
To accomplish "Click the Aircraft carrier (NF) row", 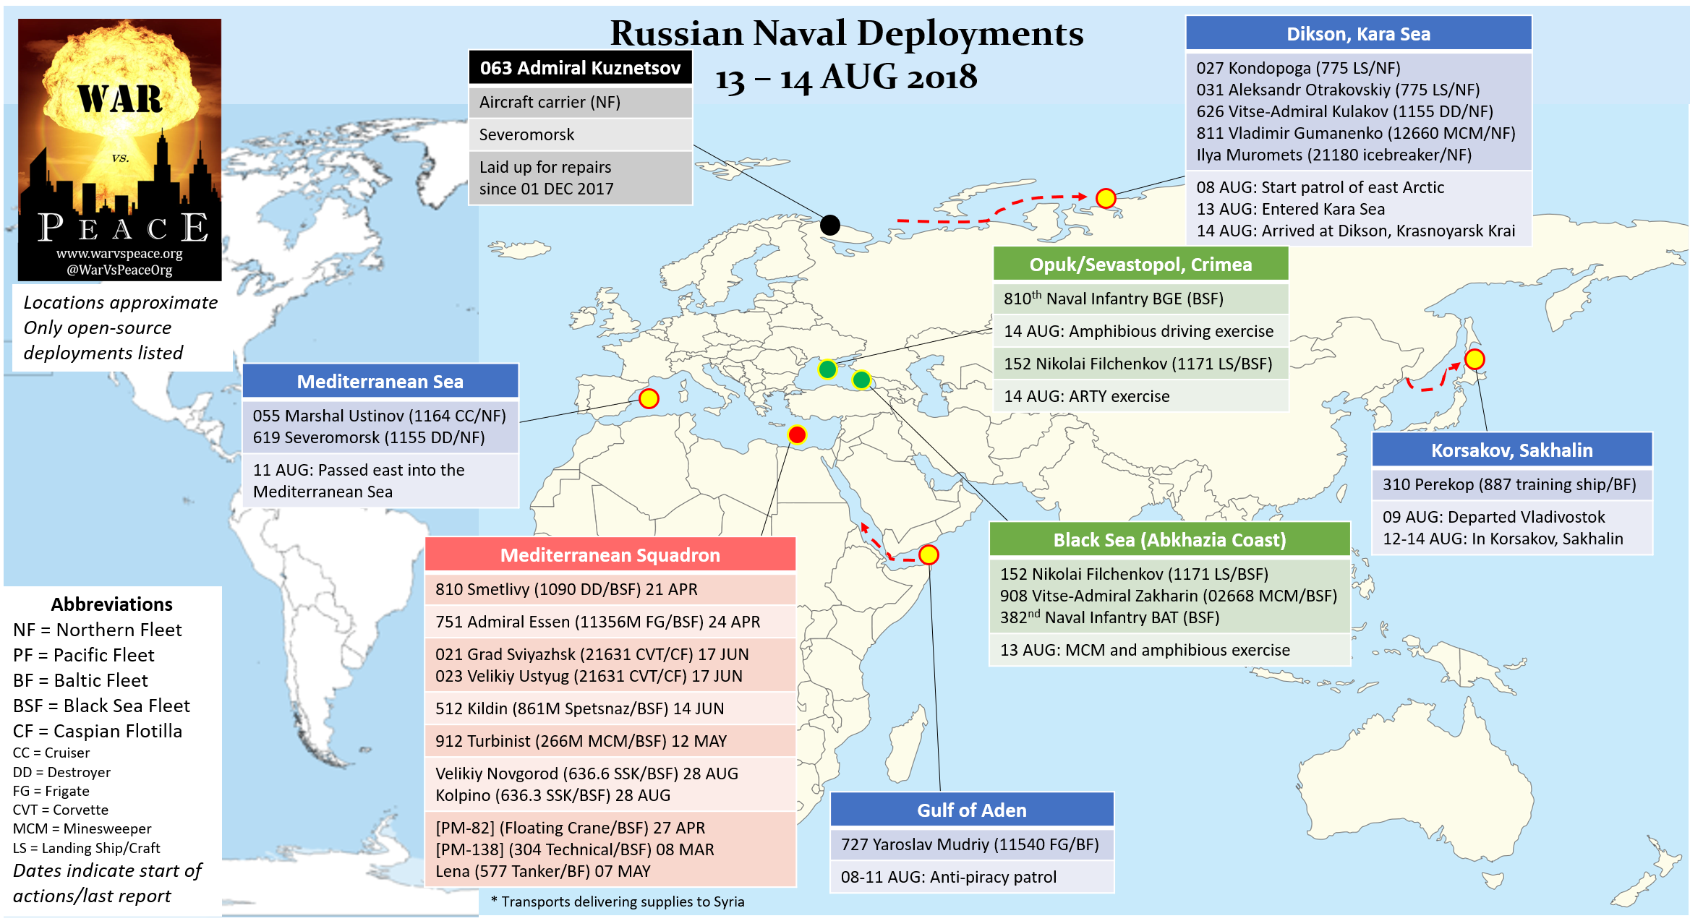I will pos(581,102).
